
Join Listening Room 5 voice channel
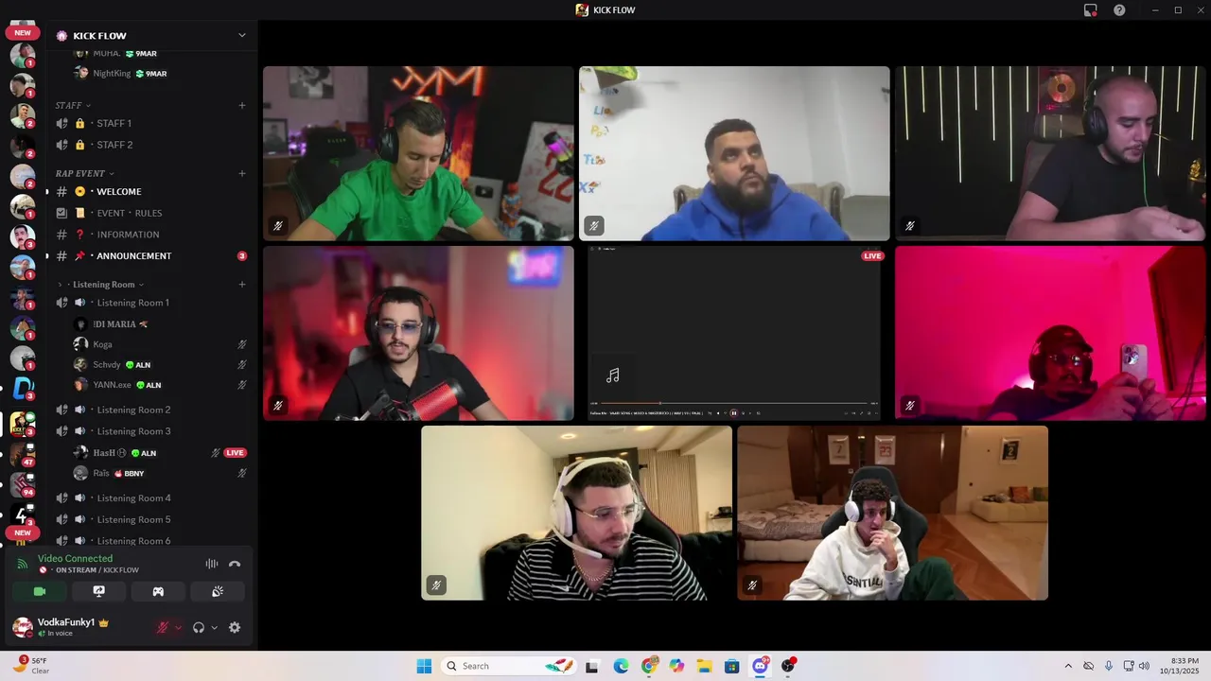(x=150, y=519)
